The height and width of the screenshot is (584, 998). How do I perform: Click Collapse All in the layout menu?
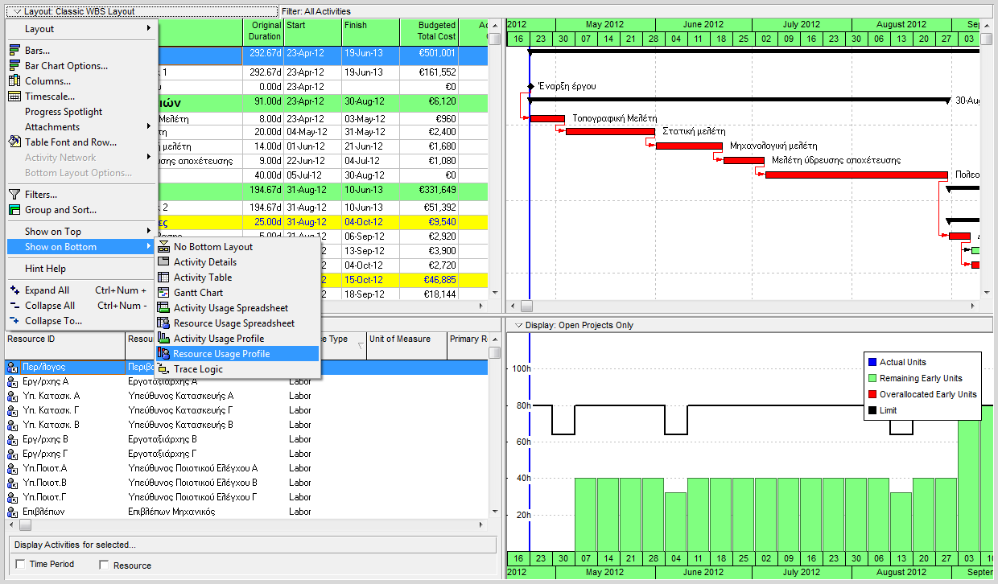click(x=81, y=306)
